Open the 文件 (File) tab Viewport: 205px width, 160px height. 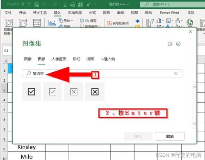[x=8, y=13]
